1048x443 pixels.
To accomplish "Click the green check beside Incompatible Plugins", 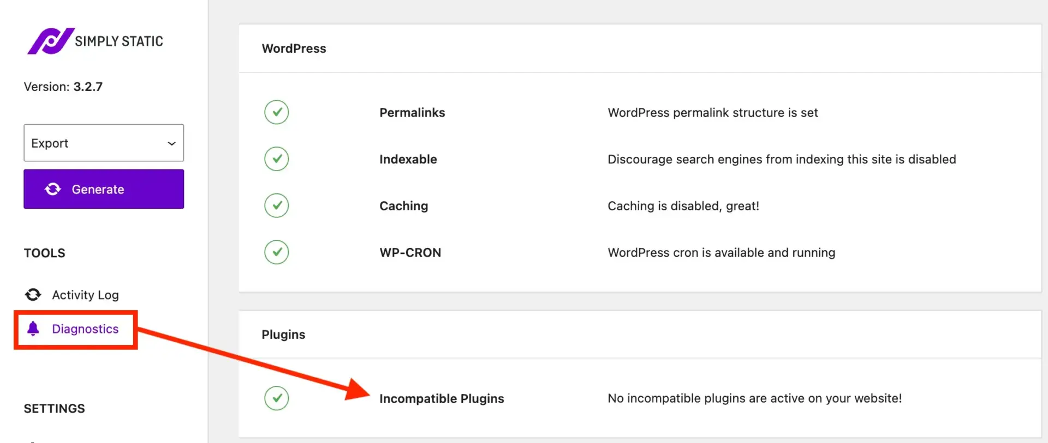I will pyautogui.click(x=277, y=398).
